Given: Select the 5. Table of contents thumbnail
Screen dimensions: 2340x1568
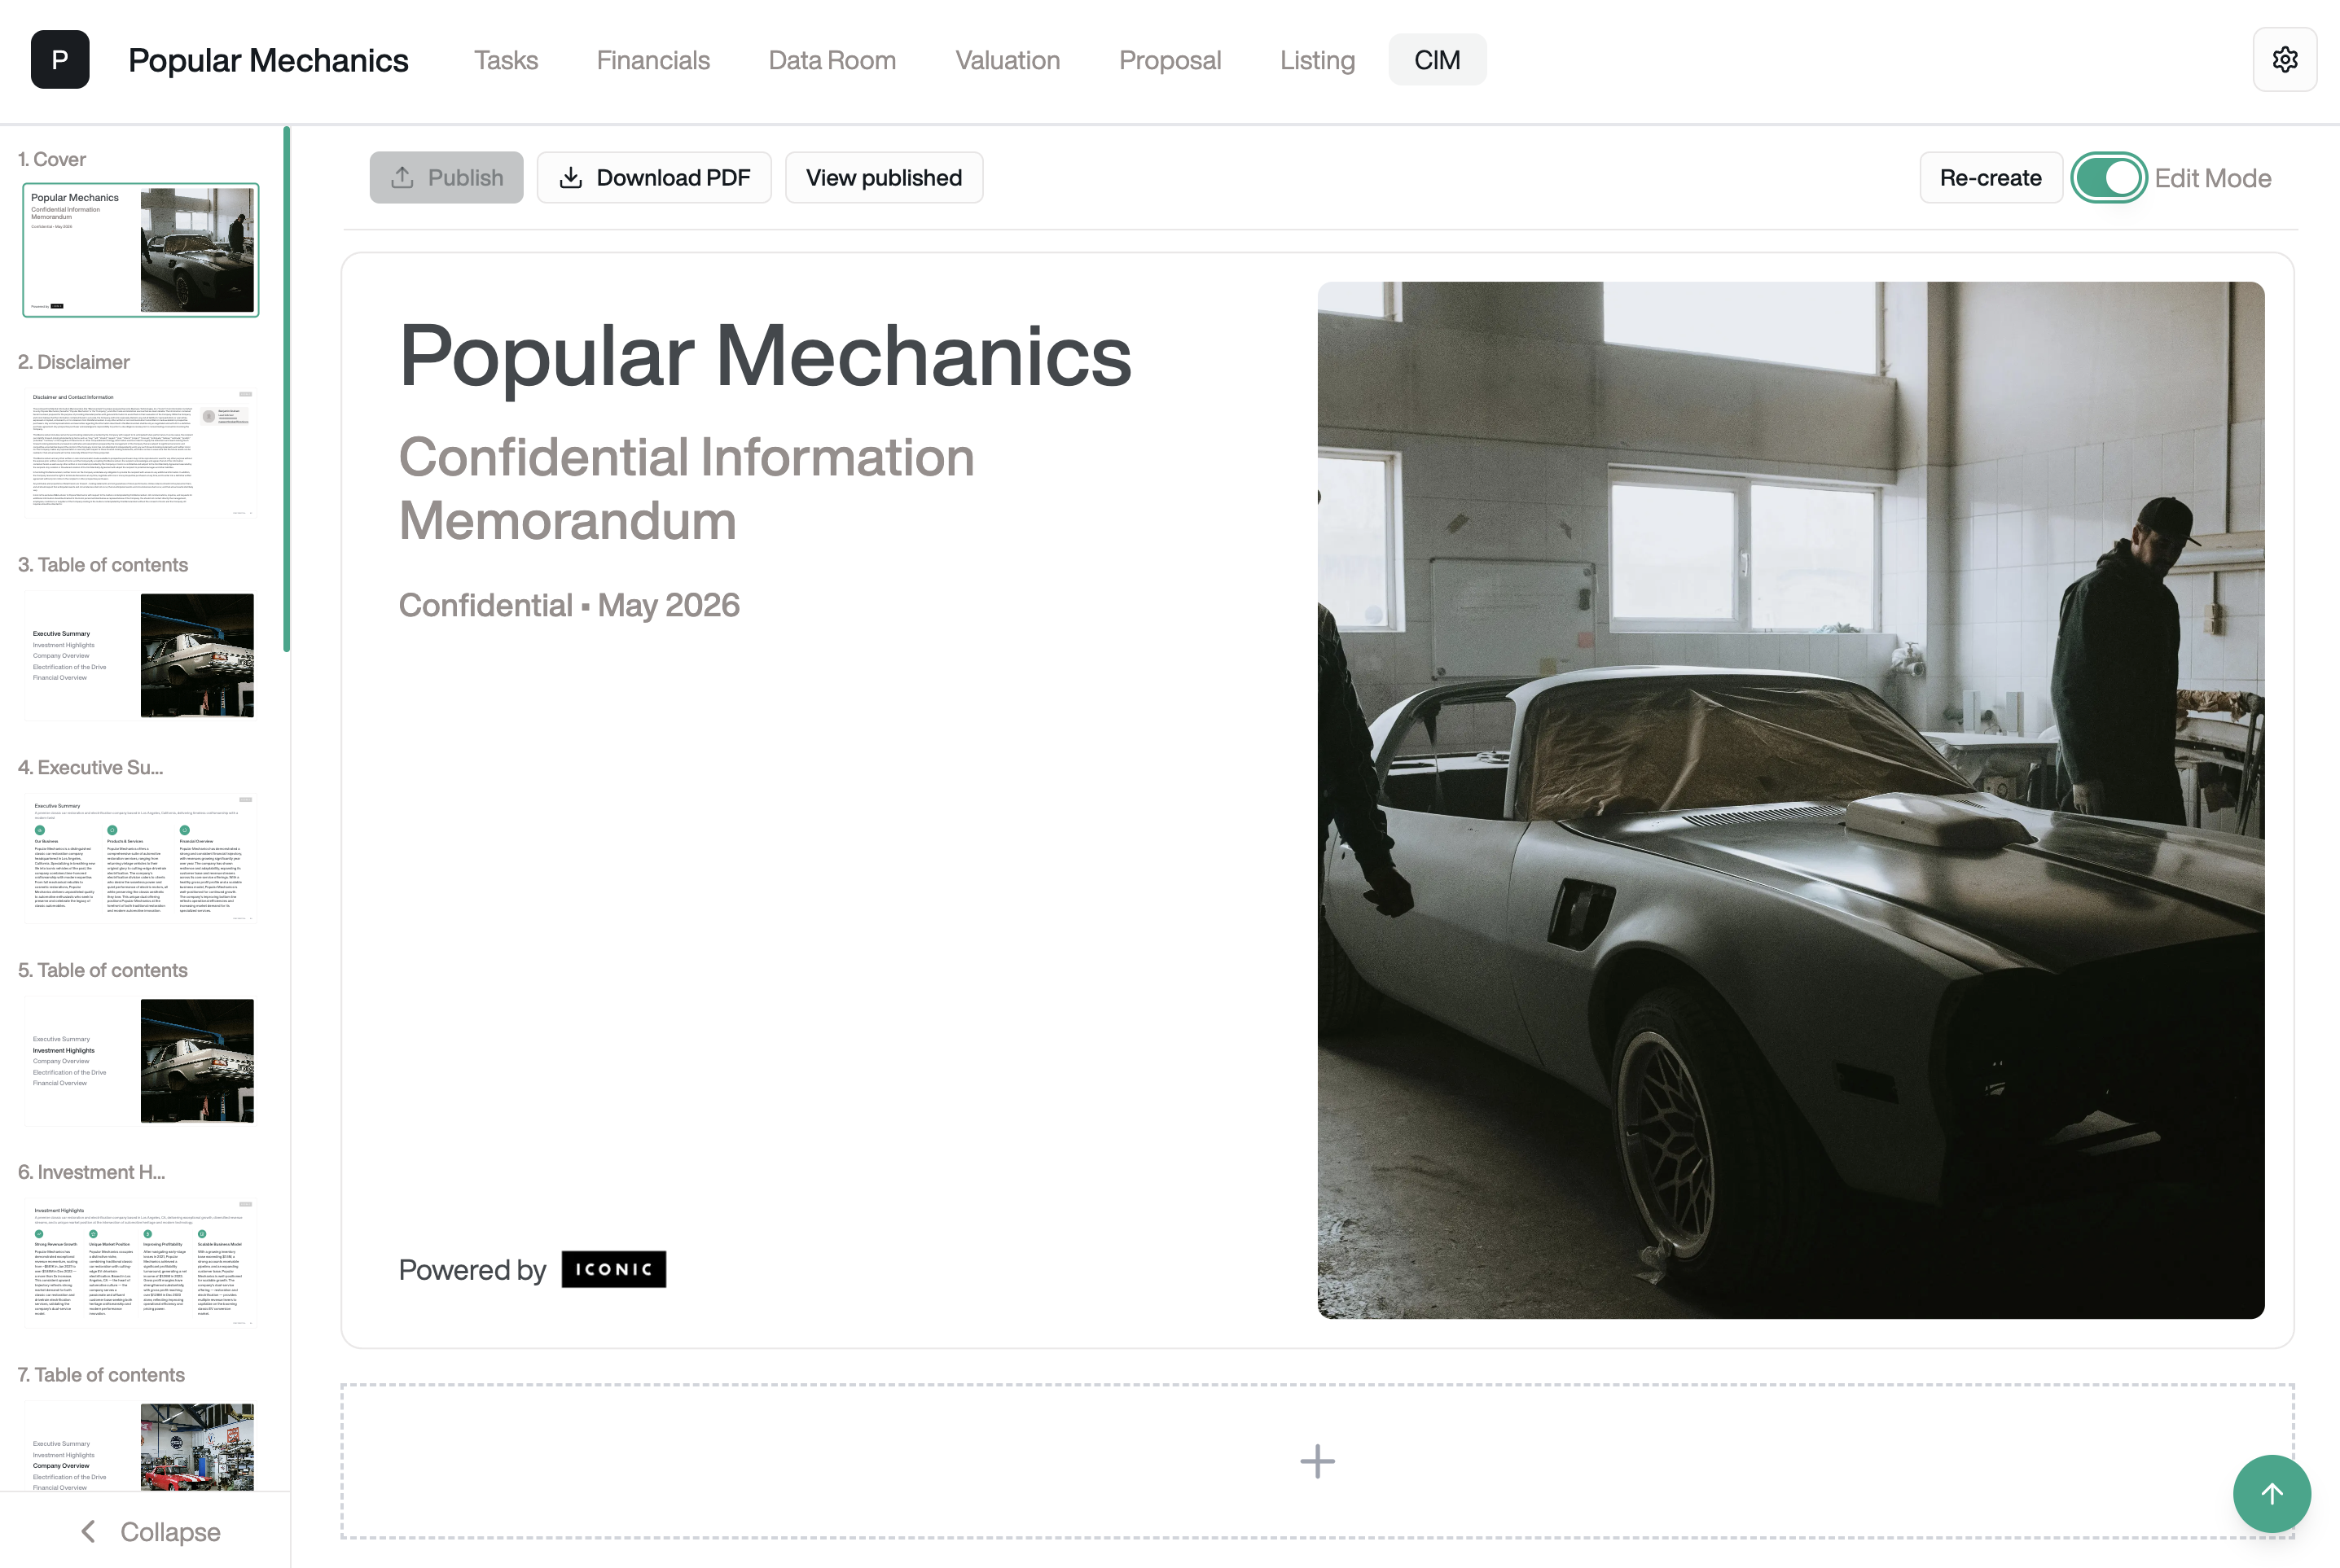Looking at the screenshot, I should tap(141, 1061).
